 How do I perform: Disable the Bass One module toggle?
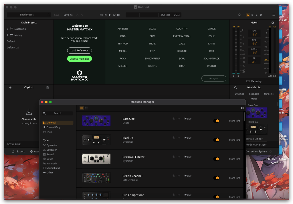[216, 121]
